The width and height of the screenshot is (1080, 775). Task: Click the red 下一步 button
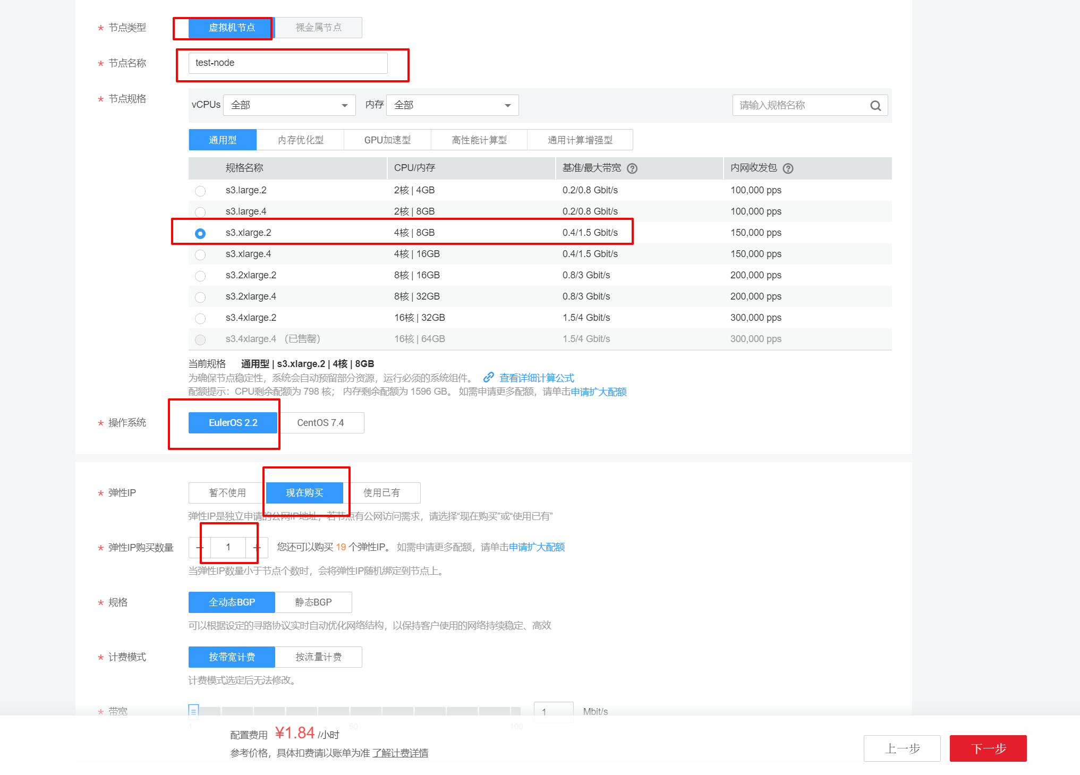pos(988,748)
